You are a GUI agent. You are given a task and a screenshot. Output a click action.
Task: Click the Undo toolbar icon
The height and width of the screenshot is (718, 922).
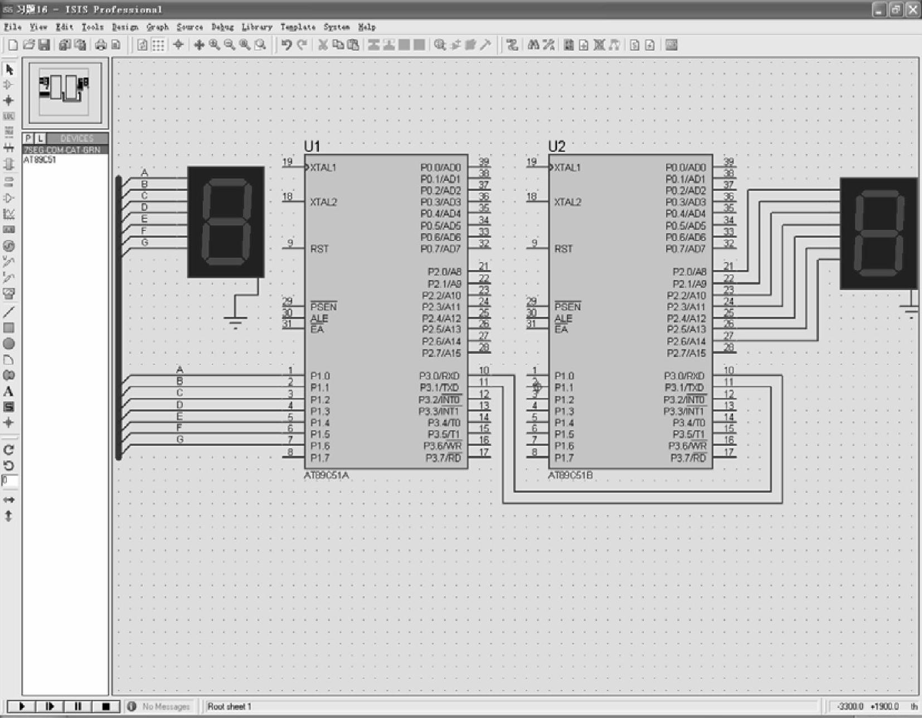click(x=287, y=45)
